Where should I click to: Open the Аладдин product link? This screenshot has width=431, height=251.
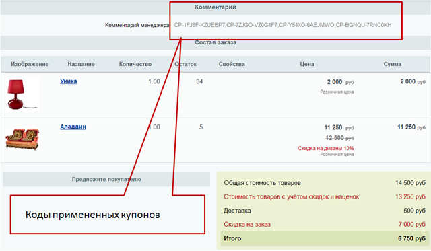[x=73, y=127]
